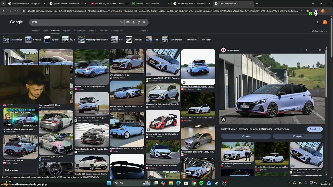Open the large Arabam.com preview image
Screen dimensions: 333x187
[272, 89]
